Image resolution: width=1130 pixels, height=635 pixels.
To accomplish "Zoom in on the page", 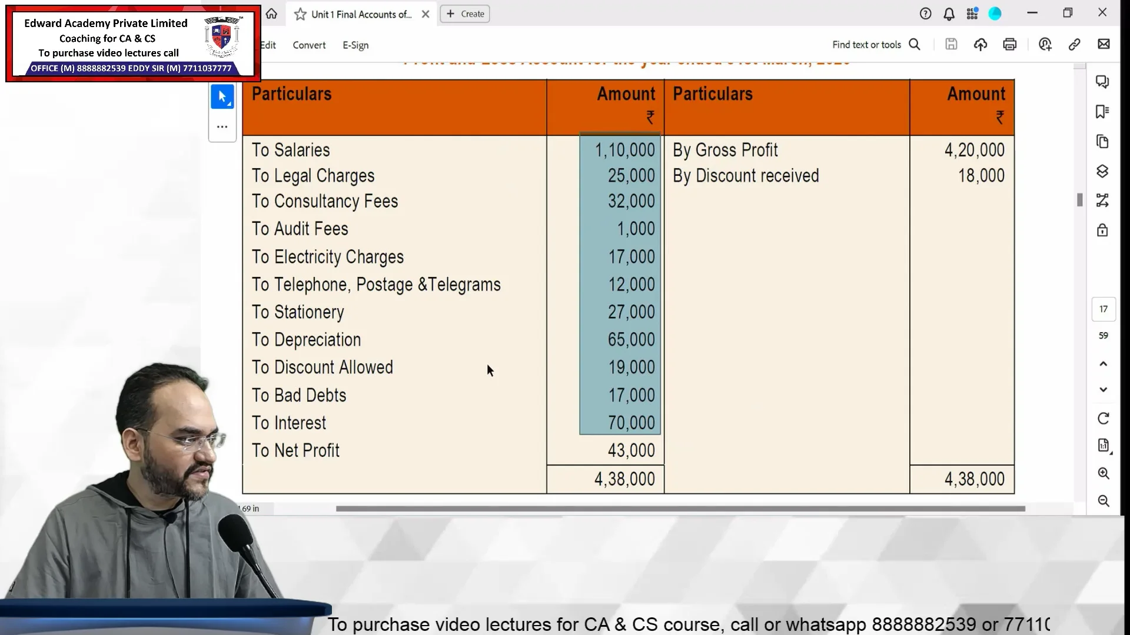I will (x=1104, y=473).
